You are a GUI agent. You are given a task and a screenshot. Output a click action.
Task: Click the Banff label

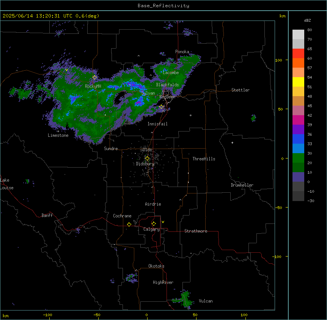pyautogui.click(x=47, y=215)
